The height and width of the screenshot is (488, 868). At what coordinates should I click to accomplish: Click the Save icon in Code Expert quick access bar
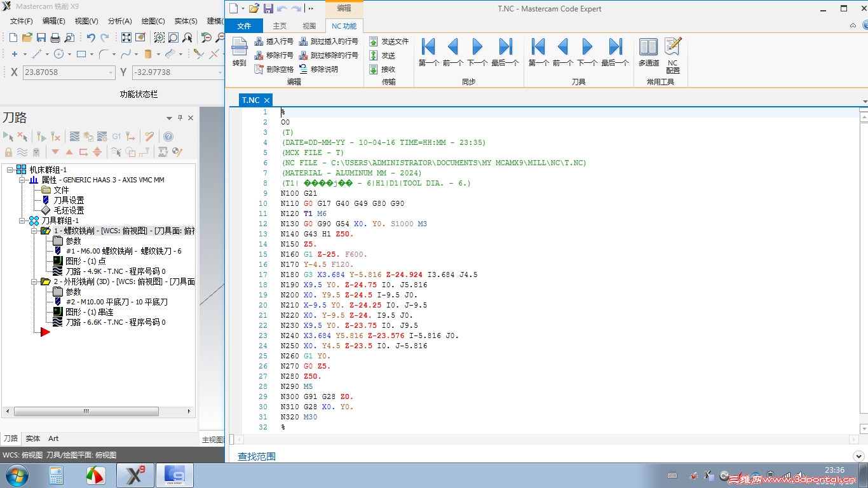(x=268, y=8)
